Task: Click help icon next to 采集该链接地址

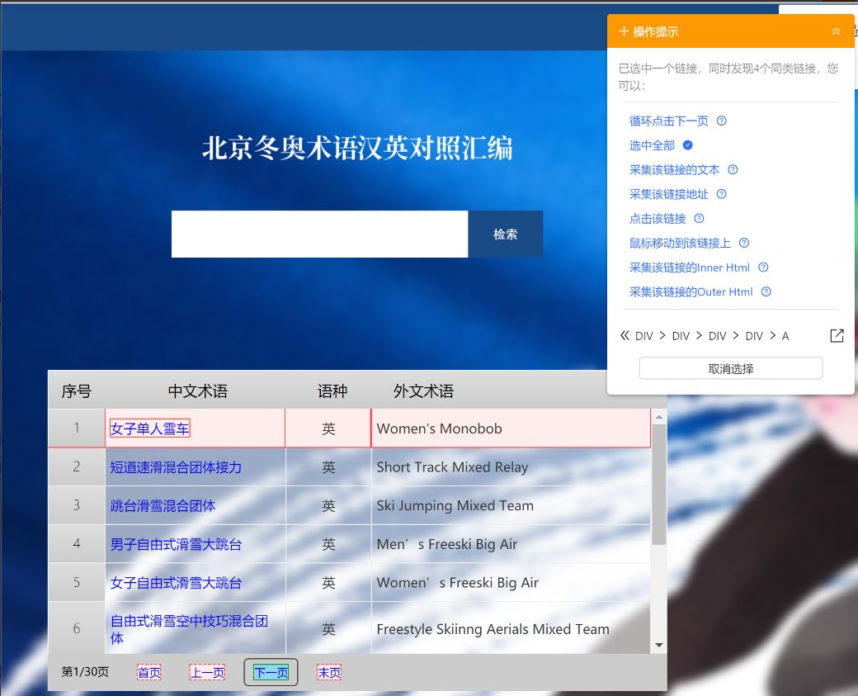Action: [x=719, y=194]
